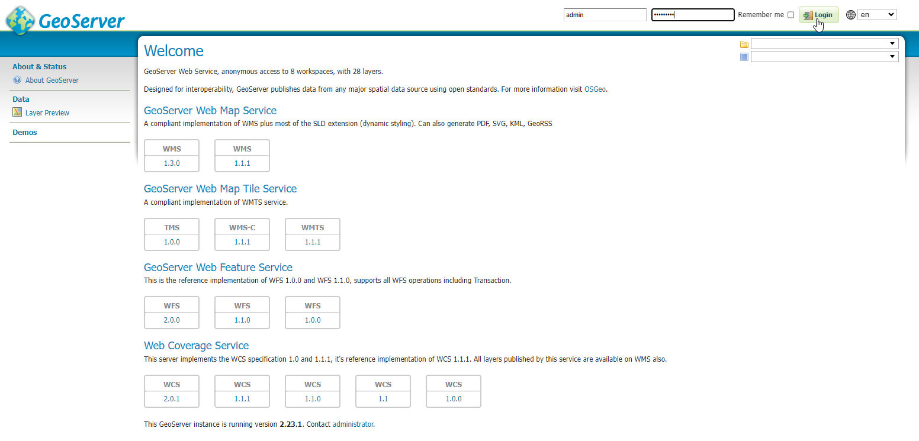Open the Demos section in the sidebar
Screen dimensions: 919x441
[x=24, y=132]
